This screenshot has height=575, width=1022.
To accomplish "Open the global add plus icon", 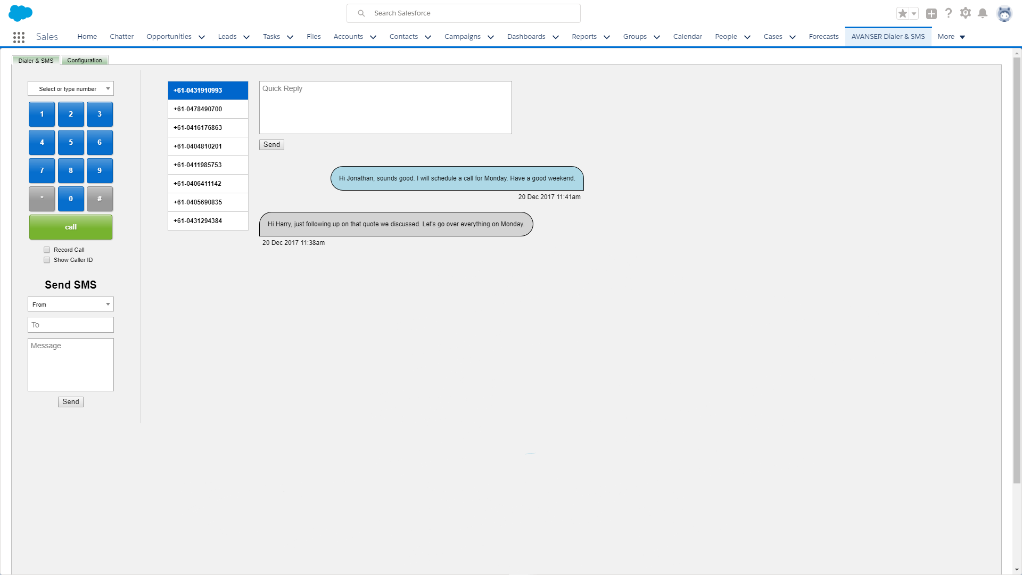I will tap(931, 13).
